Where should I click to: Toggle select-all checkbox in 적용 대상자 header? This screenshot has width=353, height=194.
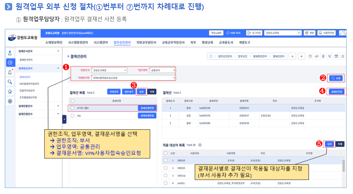click(x=166, y=153)
